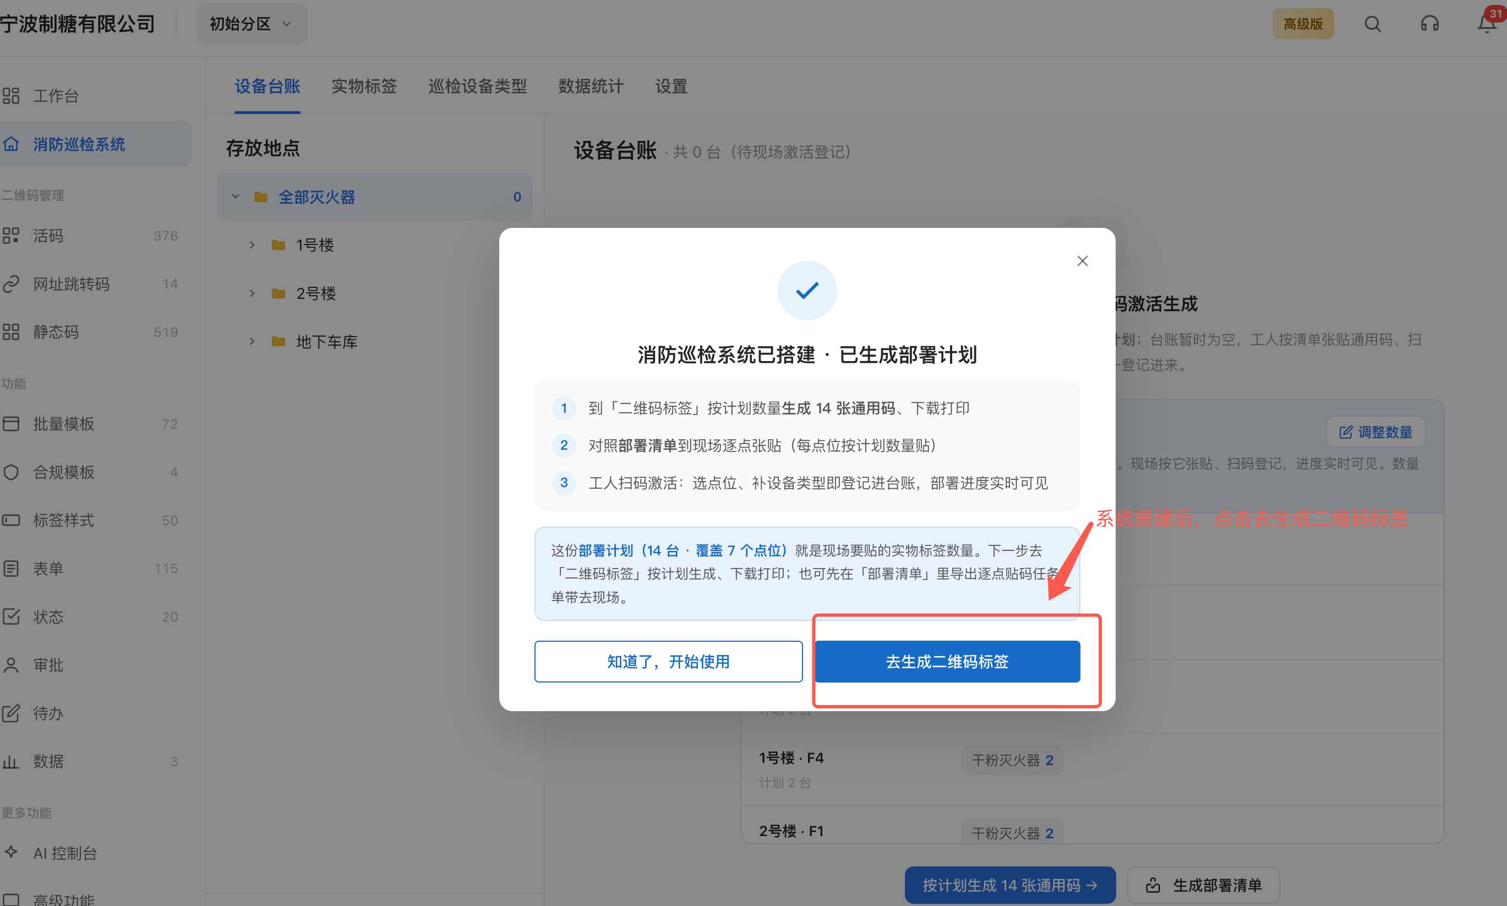Open the 设置 tab

(x=671, y=87)
